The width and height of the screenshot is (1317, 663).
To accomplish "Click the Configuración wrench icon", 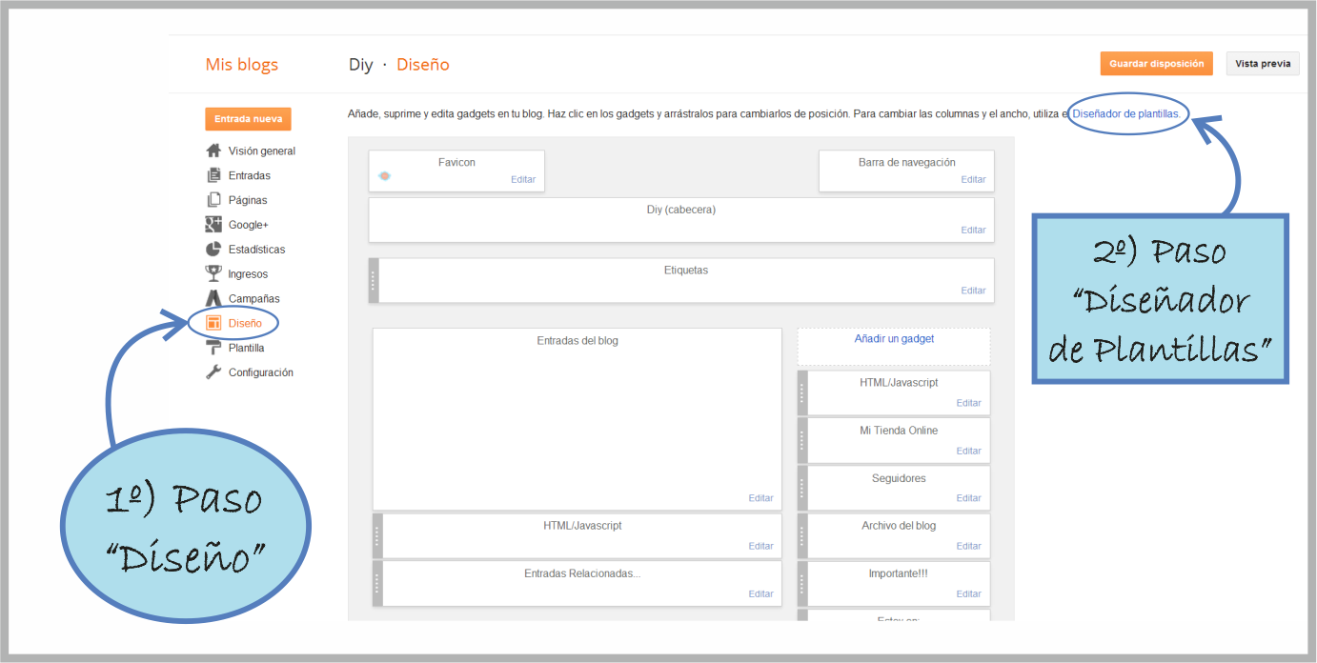I will [213, 372].
